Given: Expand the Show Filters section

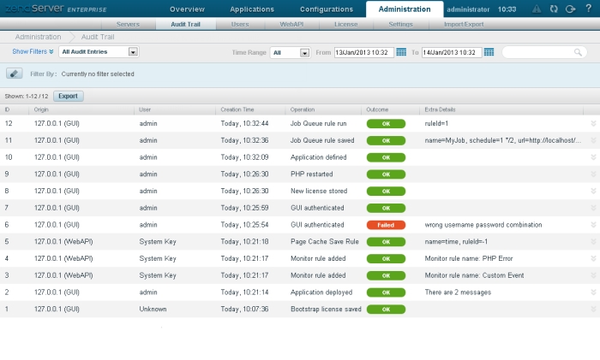Looking at the screenshot, I should click(33, 51).
